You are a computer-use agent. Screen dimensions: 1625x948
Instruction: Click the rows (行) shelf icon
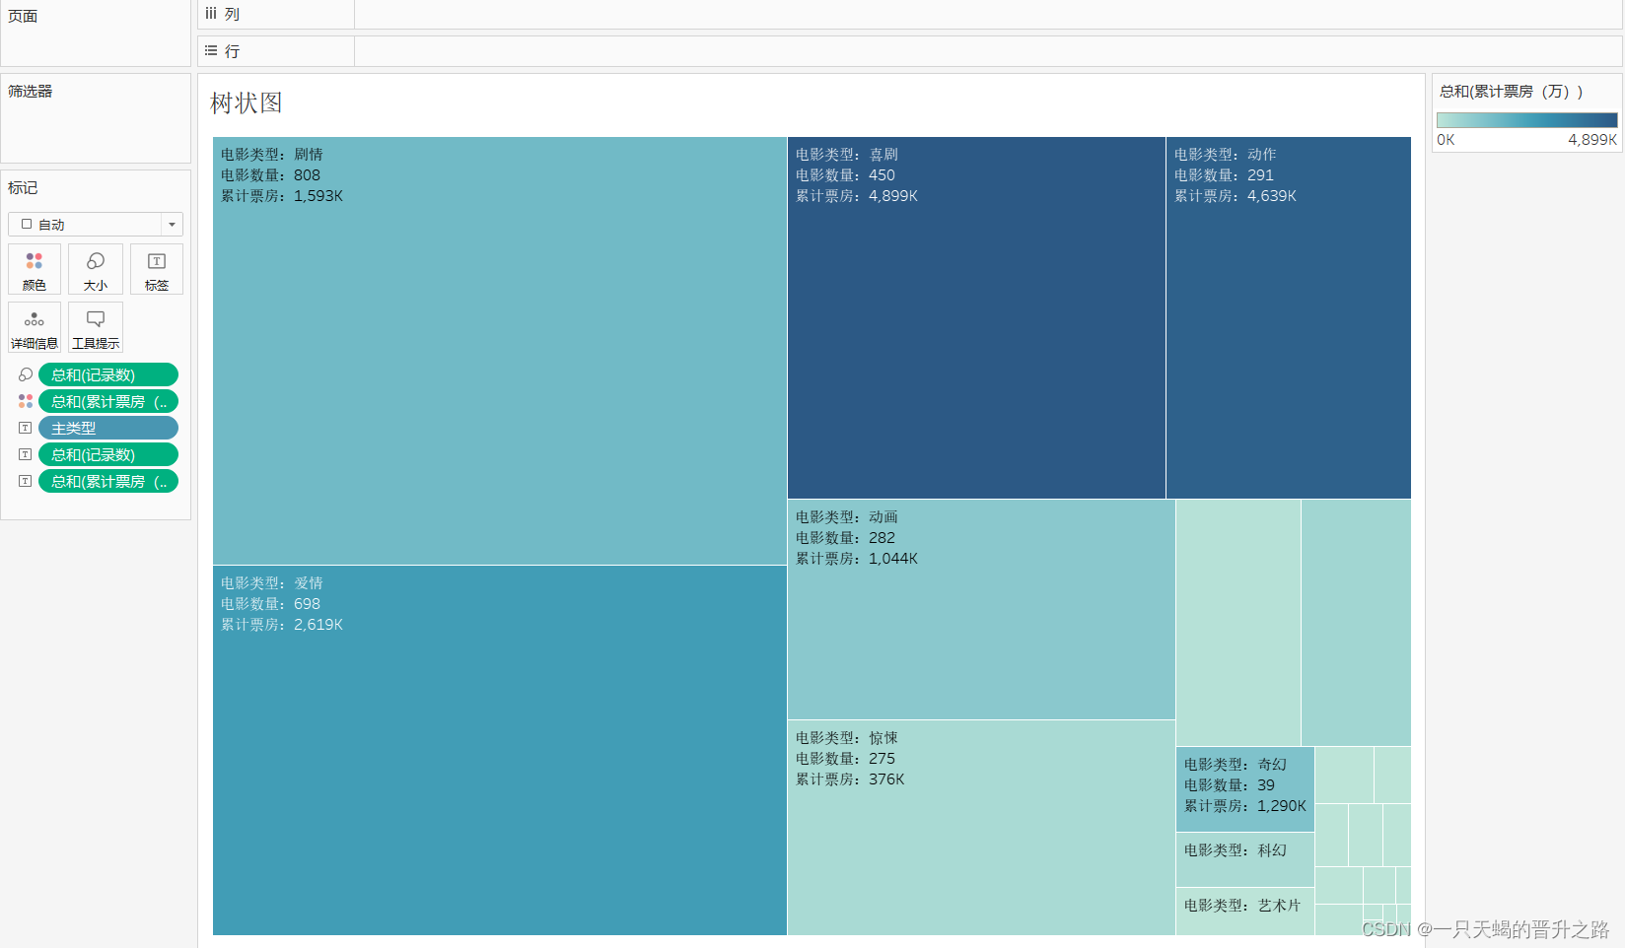click(x=211, y=50)
